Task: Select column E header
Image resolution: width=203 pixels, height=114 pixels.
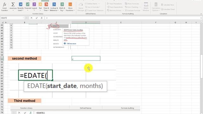Action: click(x=121, y=22)
